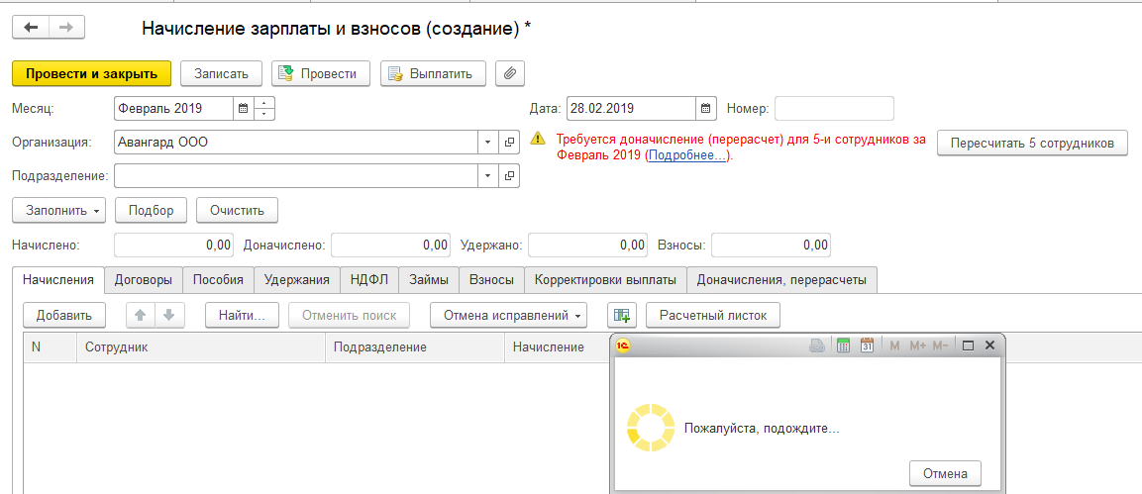
Task: Click the Сотрудник column header
Action: coord(200,347)
